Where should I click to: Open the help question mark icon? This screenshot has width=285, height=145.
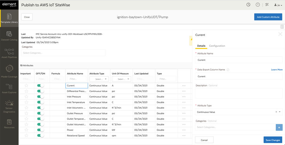click(x=258, y=5)
